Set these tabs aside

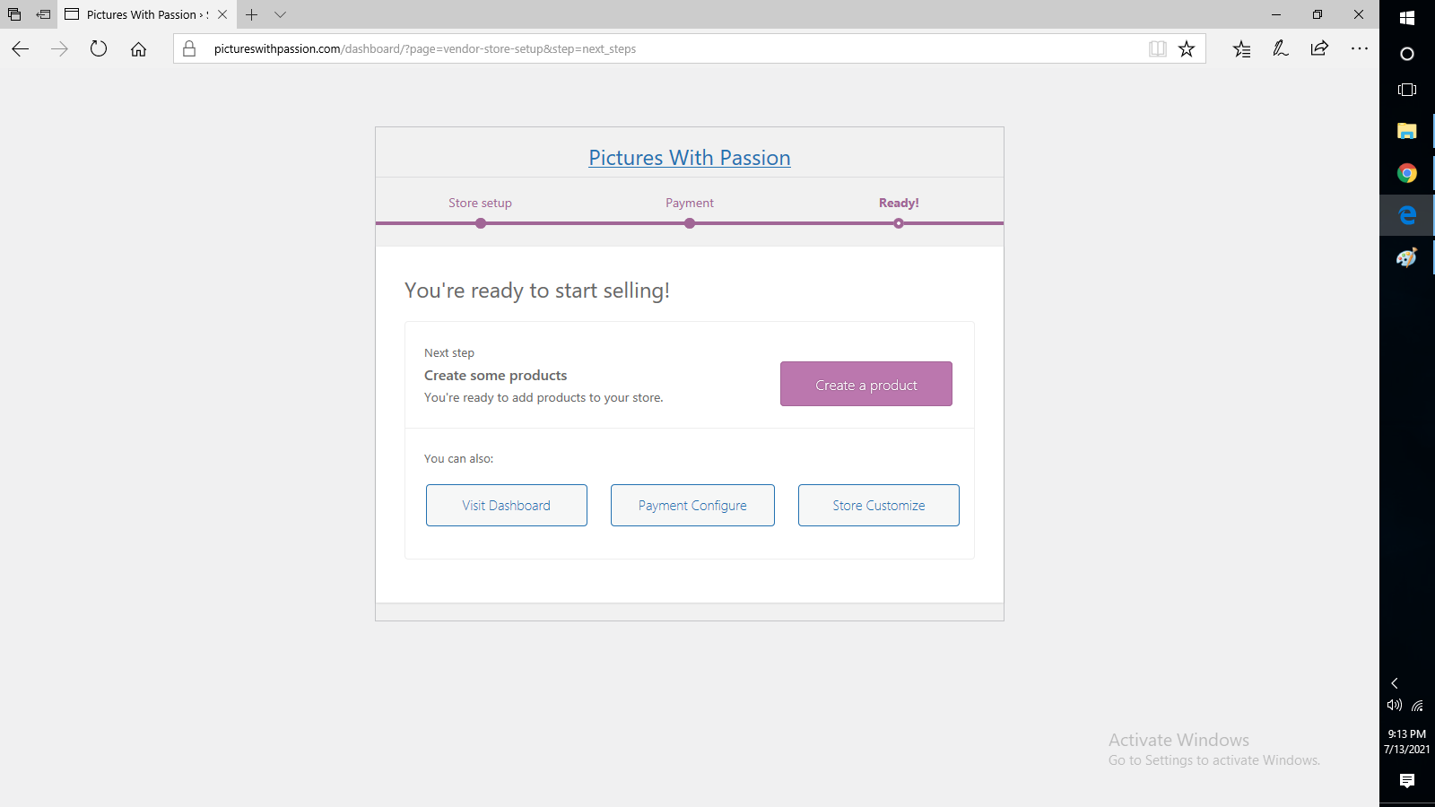click(43, 14)
